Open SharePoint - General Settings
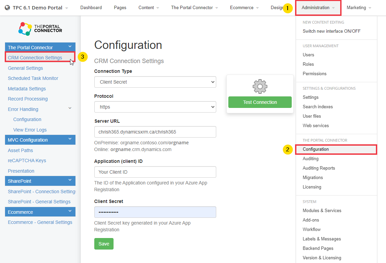This screenshot has width=386, height=263. 39,202
